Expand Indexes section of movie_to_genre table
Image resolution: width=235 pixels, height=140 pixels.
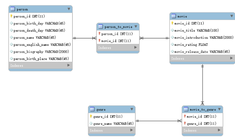[219, 130]
